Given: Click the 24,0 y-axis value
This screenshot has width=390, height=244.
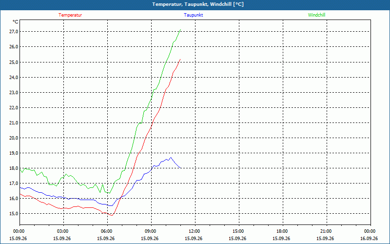Looking at the screenshot, I should [x=13, y=77].
